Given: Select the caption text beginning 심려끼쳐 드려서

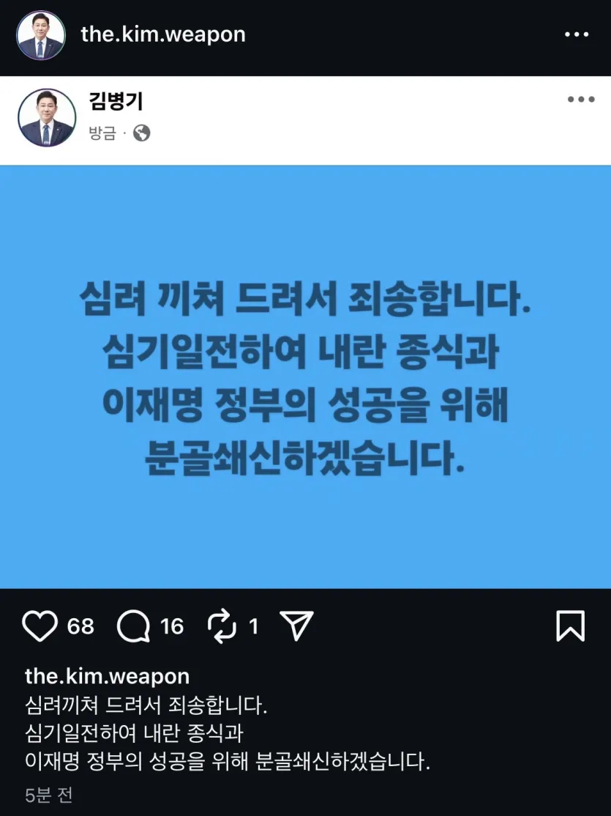Looking at the screenshot, I should pyautogui.click(x=228, y=734).
